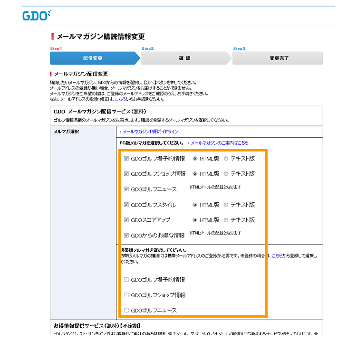This screenshot has width=347, height=340.
Task: Click 携帯版メルマガを選択してください text
Action: click(154, 250)
